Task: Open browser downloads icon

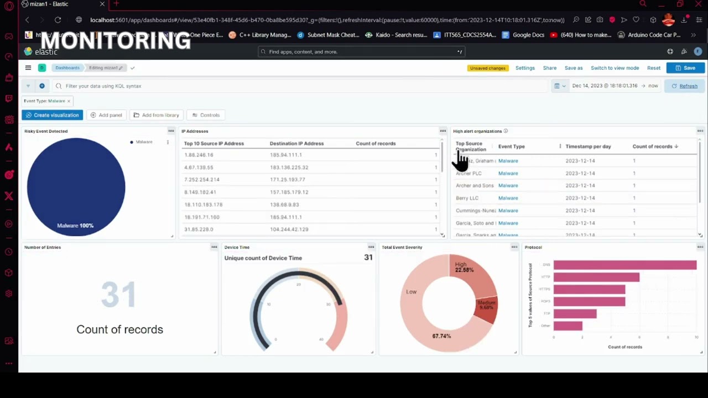Action: (684, 20)
